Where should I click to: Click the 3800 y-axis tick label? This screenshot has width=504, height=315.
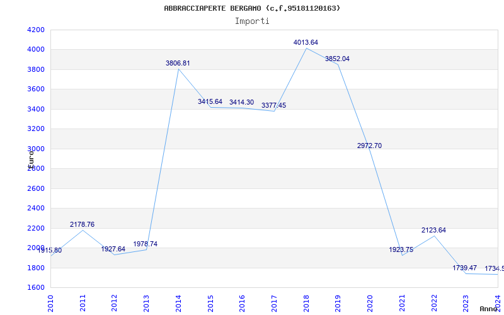click(x=35, y=69)
